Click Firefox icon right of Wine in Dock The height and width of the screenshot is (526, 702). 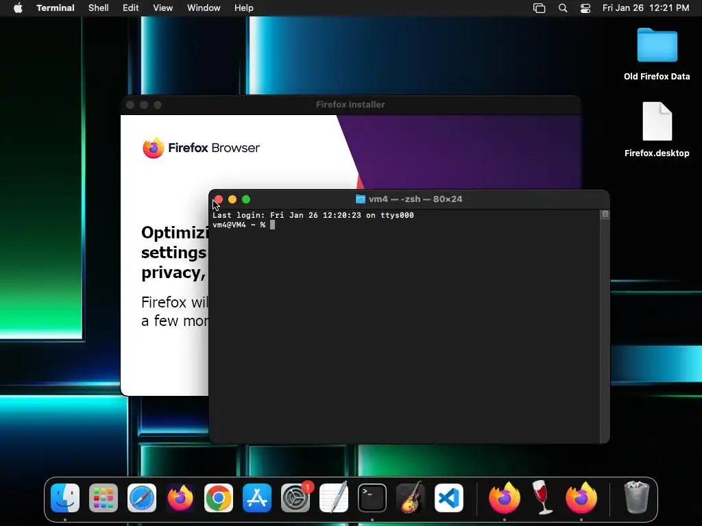[x=581, y=498]
